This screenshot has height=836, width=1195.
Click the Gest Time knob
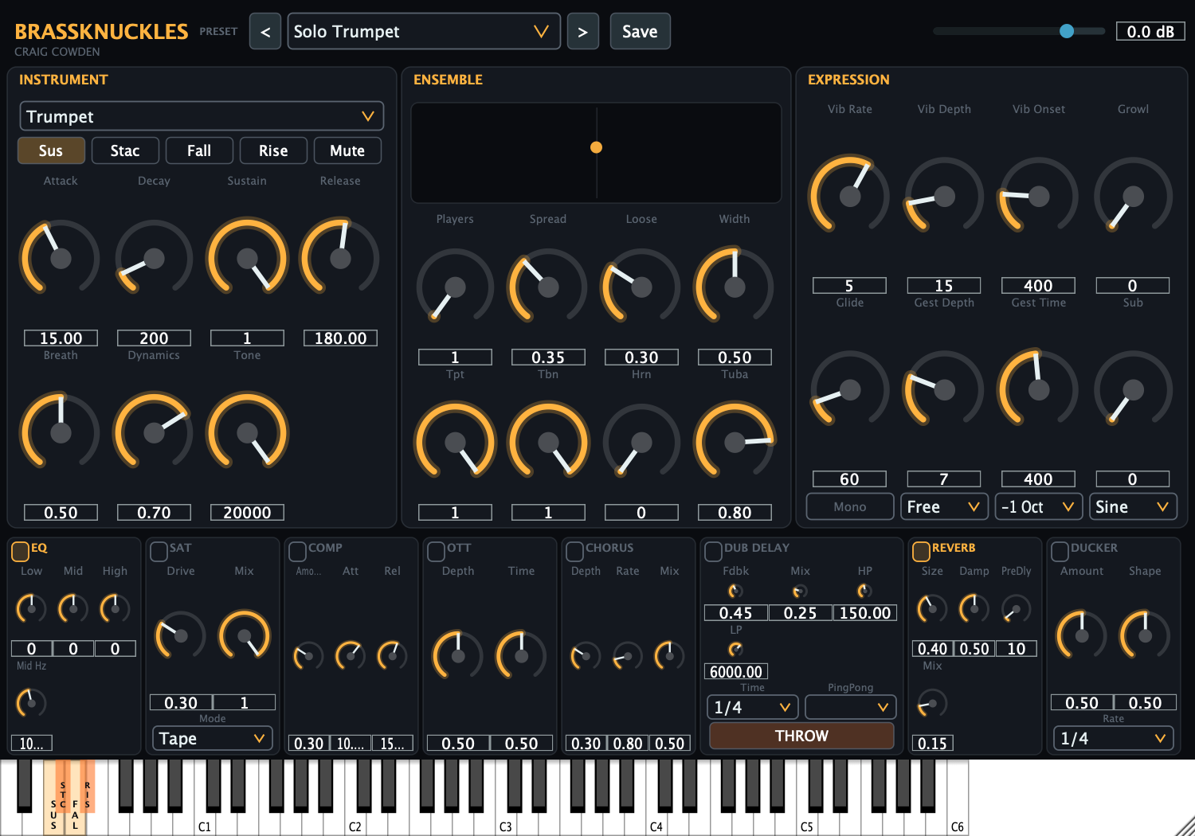coord(1038,389)
